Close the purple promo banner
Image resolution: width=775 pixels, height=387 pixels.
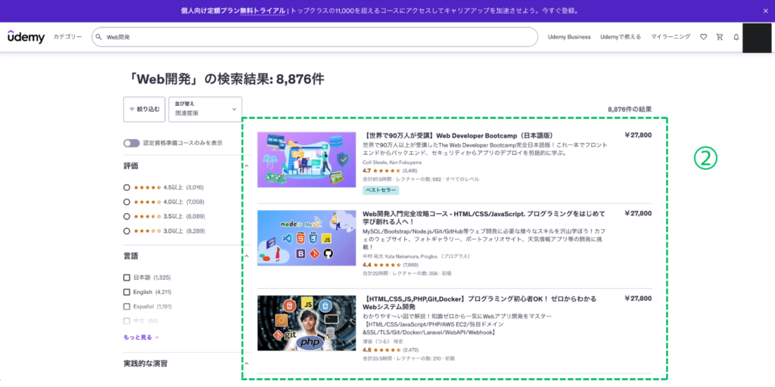click(766, 11)
